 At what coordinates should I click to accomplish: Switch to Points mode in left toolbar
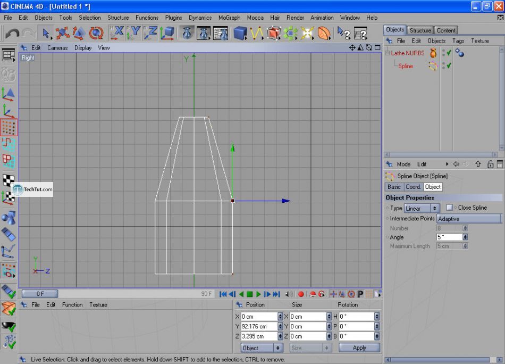(9, 127)
